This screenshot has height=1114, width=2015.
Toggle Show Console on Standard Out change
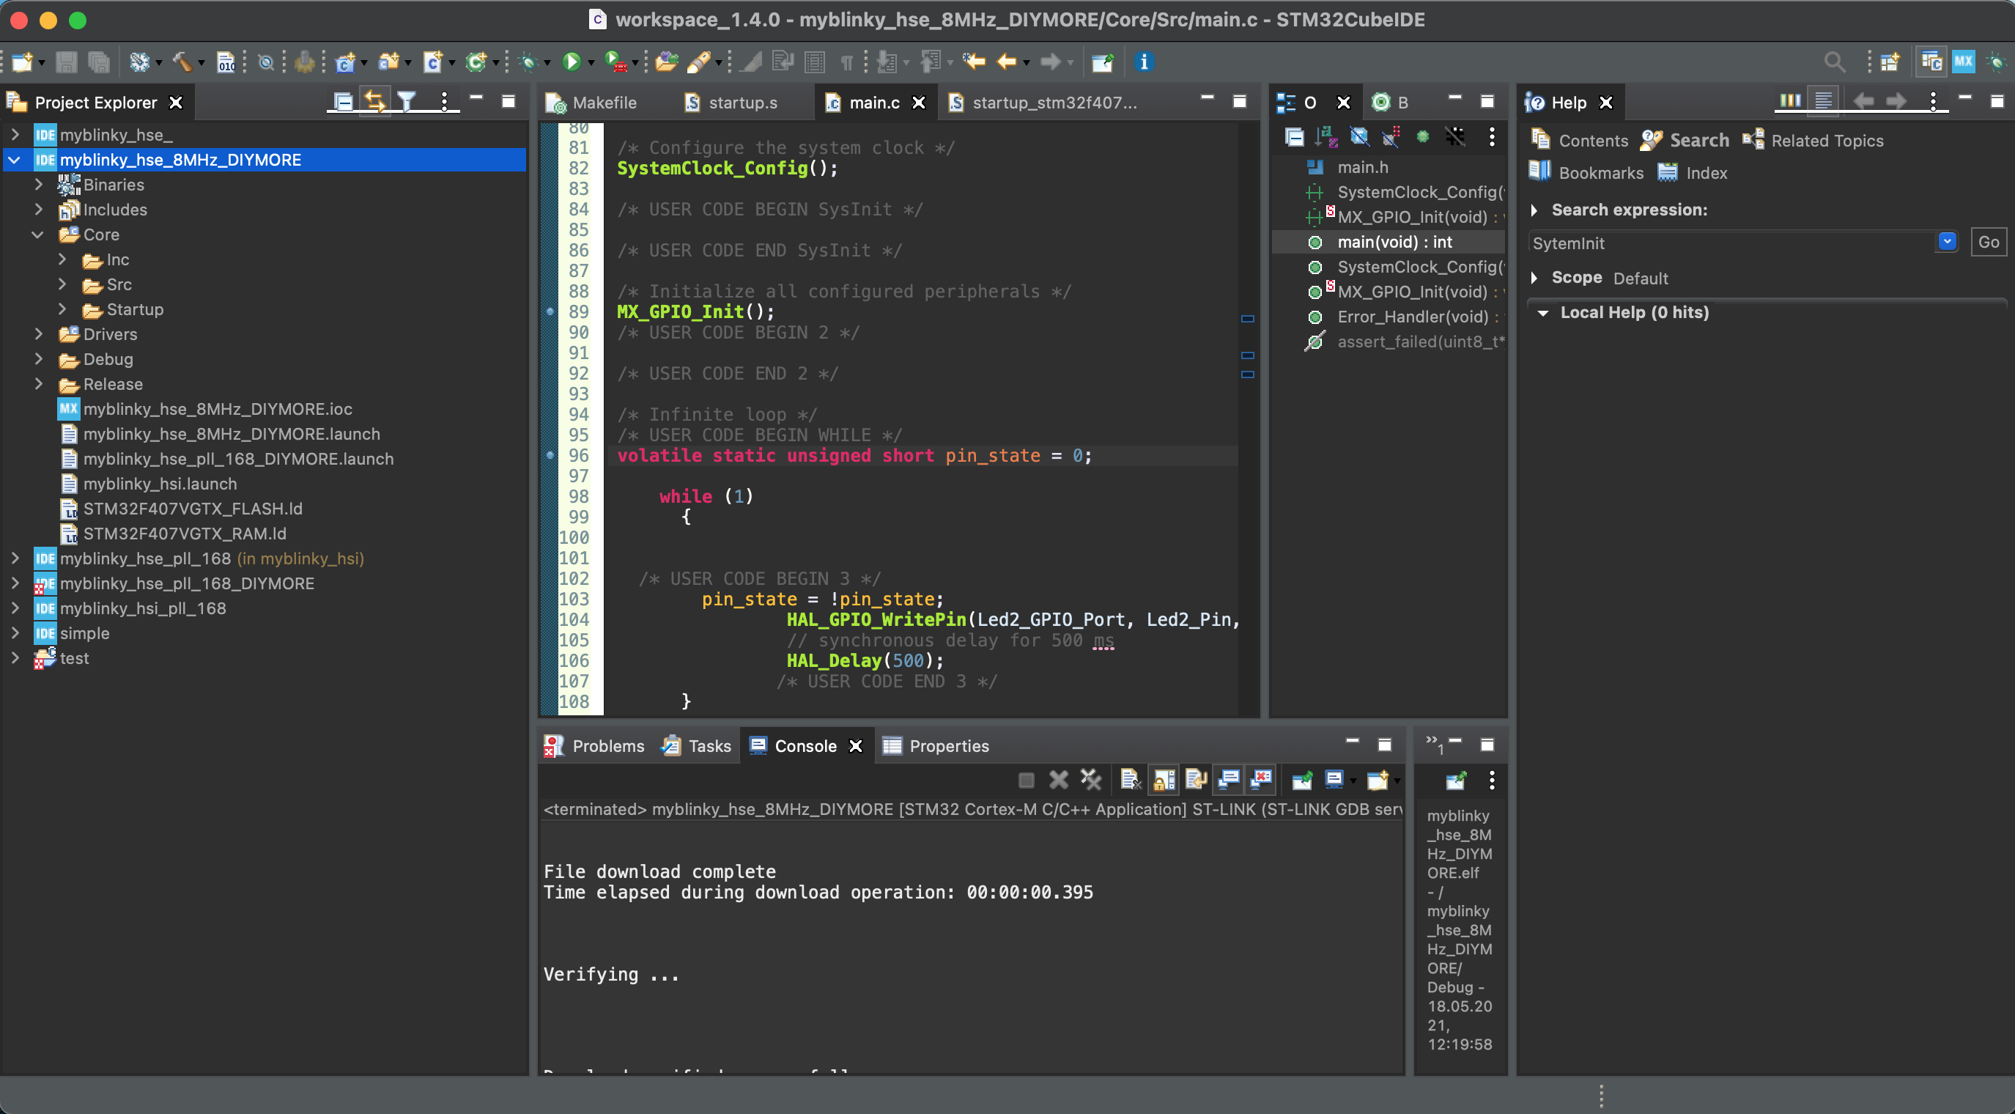(x=1229, y=779)
